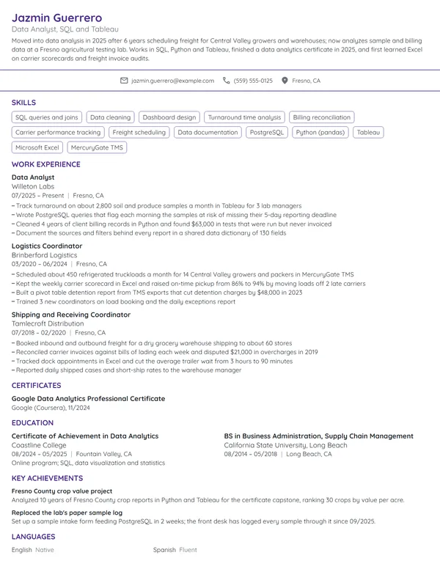Select the 'Turnaround time analysis' skill tag

pos(244,117)
